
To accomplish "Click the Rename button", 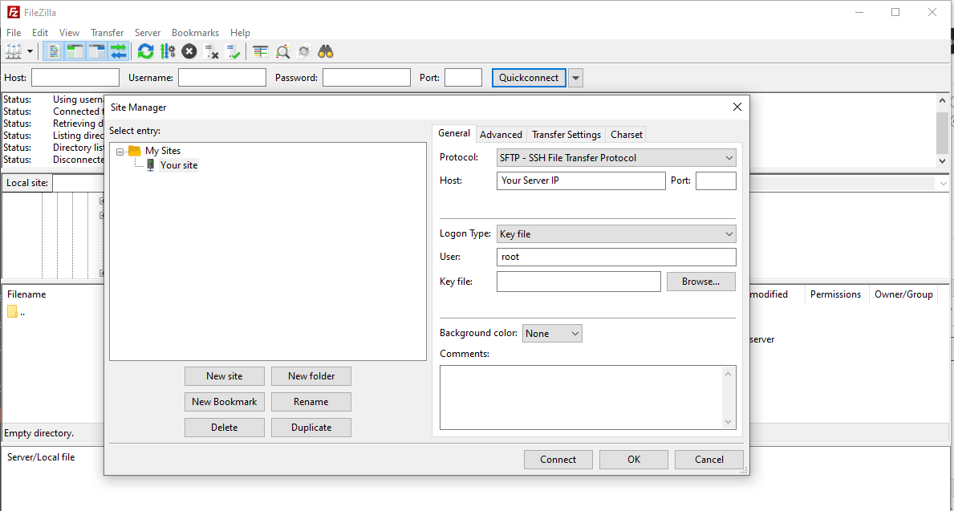I will (311, 401).
